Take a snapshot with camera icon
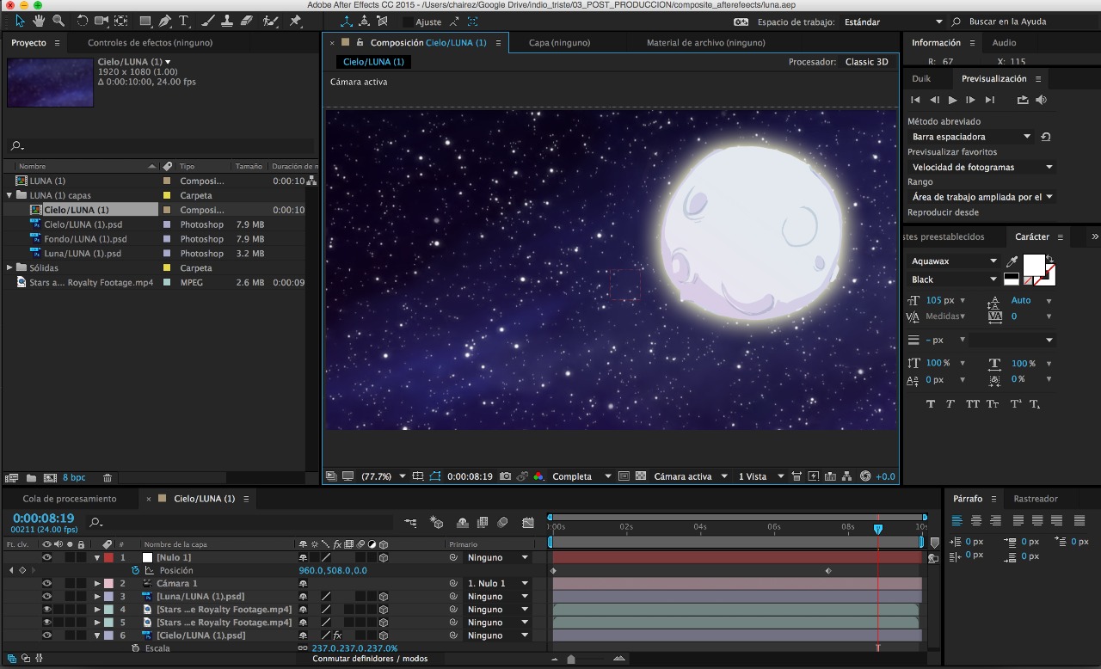The image size is (1101, 669). click(x=506, y=476)
